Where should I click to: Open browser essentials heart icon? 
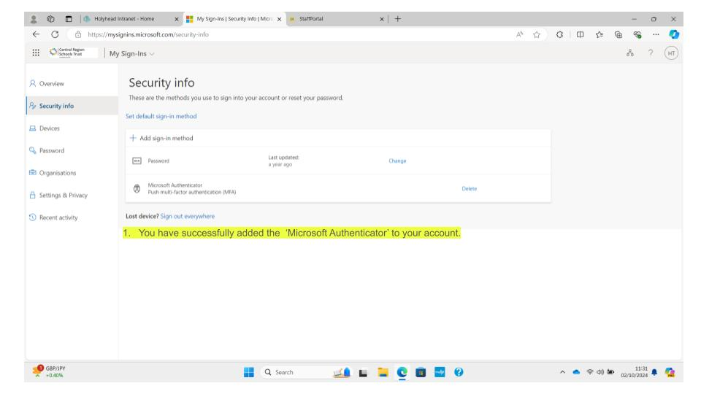[x=637, y=34]
